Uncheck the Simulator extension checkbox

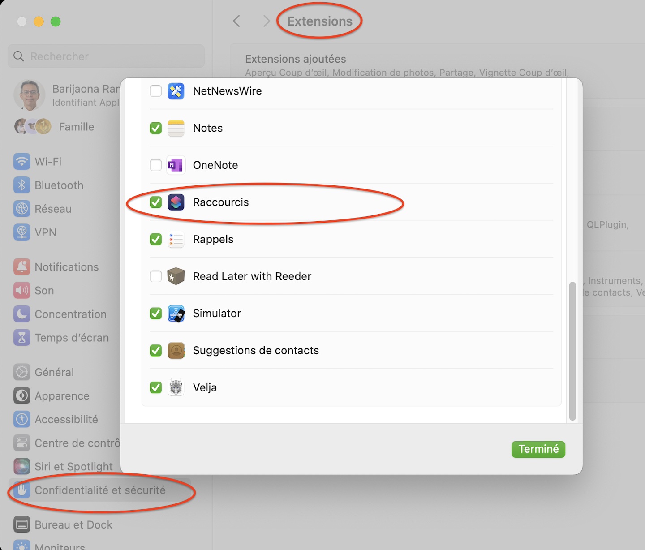point(156,314)
